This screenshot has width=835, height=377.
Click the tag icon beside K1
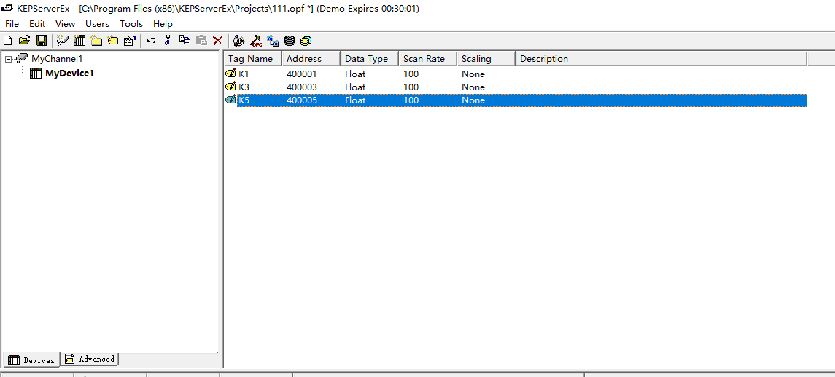tap(230, 74)
